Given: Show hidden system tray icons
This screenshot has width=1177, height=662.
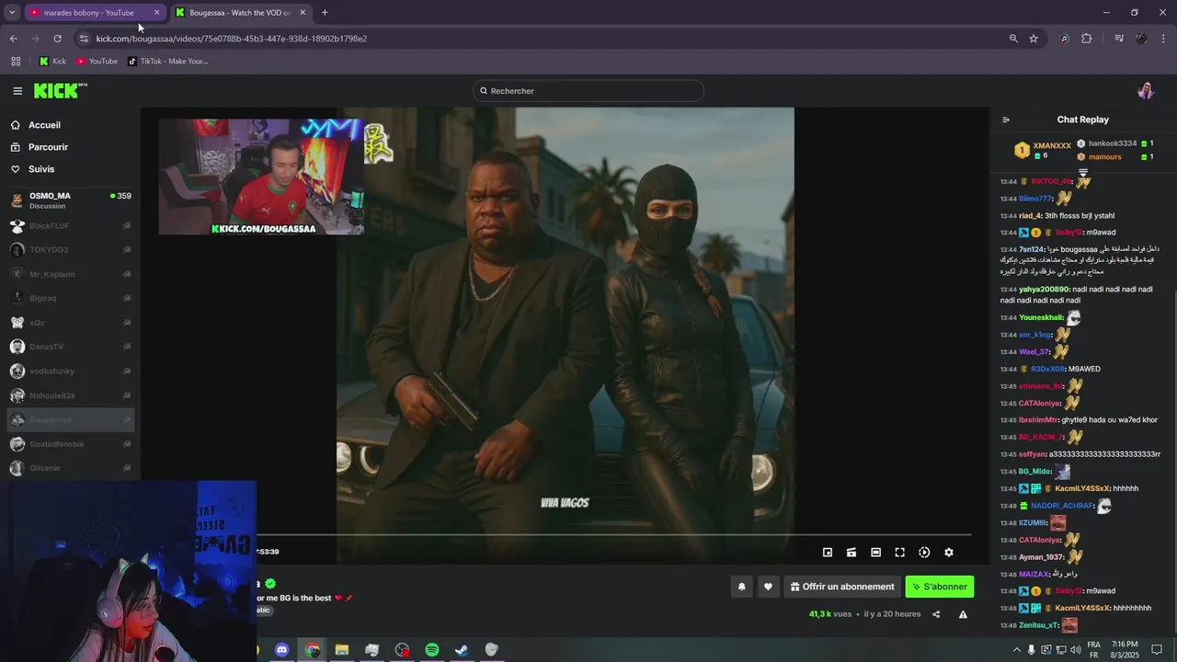Looking at the screenshot, I should pyautogui.click(x=1016, y=650).
